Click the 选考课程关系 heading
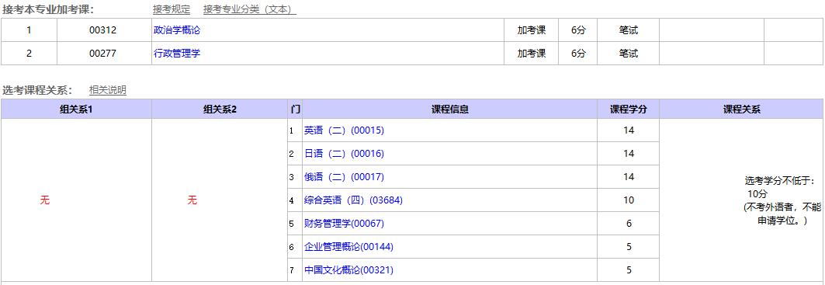 [38, 90]
